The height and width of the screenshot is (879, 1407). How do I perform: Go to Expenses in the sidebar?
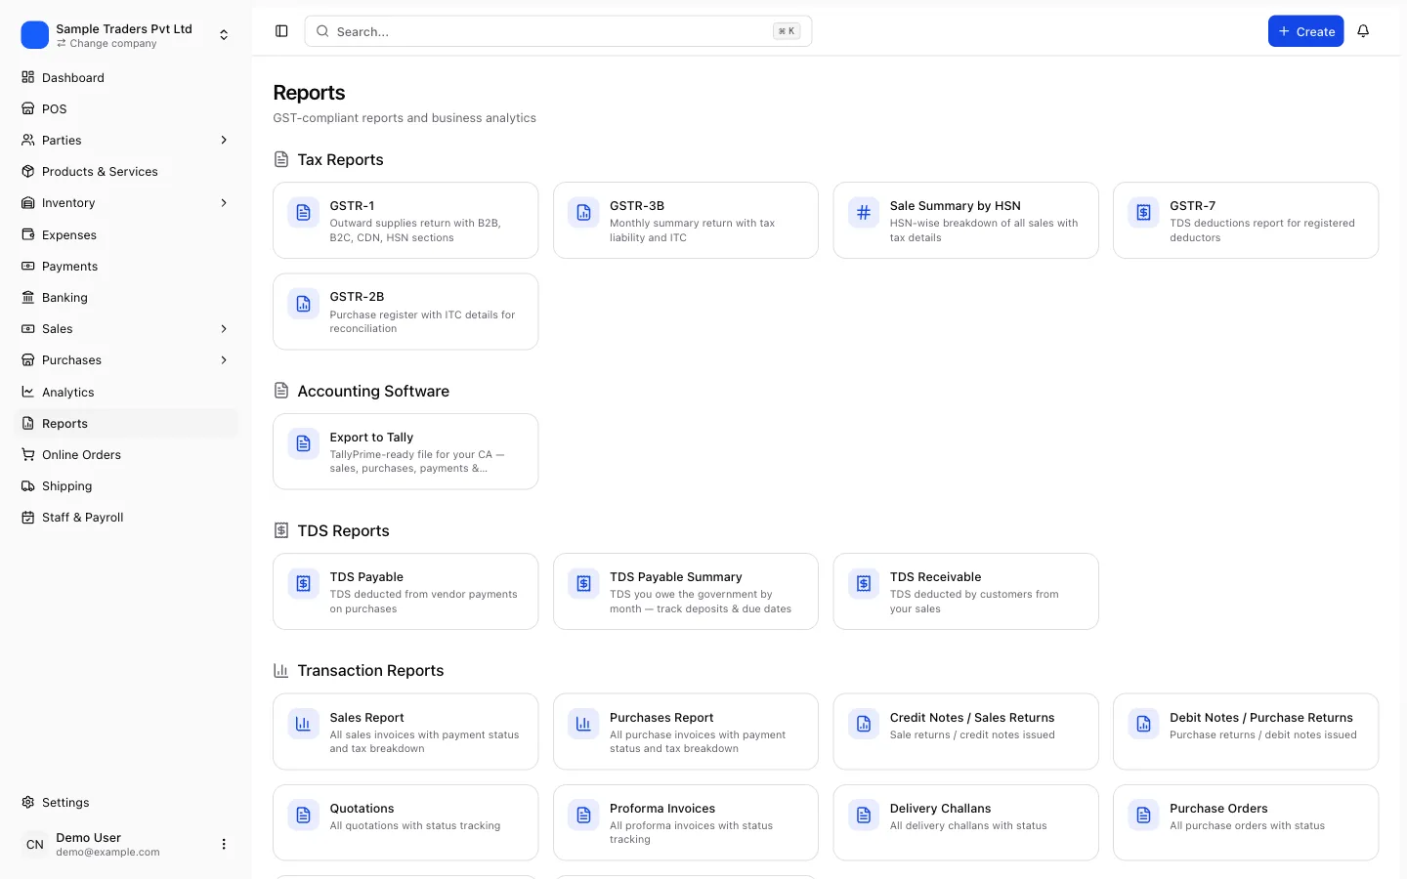127,235
